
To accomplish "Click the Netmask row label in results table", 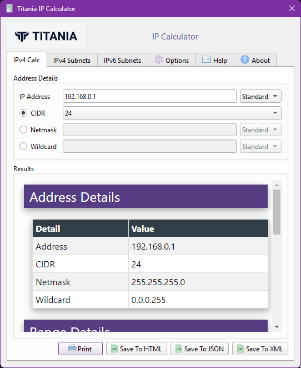I will pos(53,282).
